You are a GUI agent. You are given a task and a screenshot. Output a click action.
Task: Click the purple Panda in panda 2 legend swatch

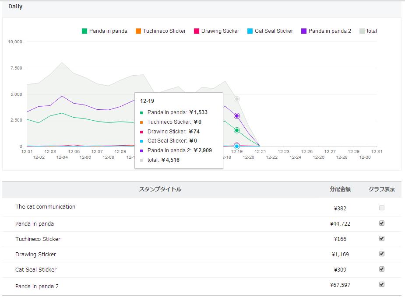(x=304, y=31)
